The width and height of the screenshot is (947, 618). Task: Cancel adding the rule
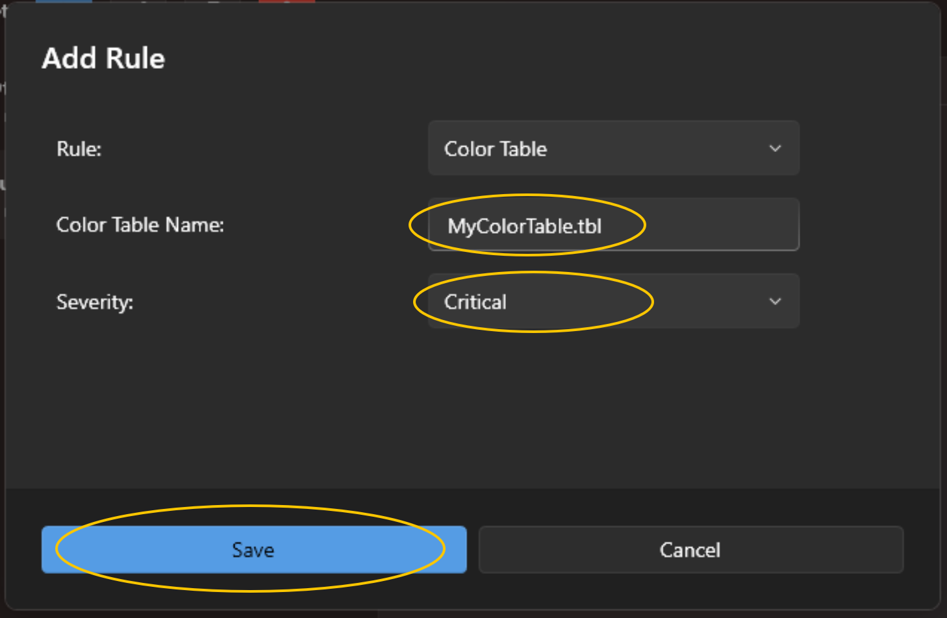click(x=690, y=550)
